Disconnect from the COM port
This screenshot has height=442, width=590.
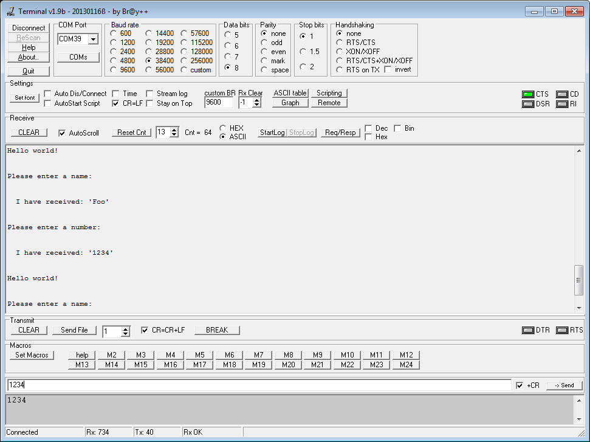pyautogui.click(x=29, y=28)
